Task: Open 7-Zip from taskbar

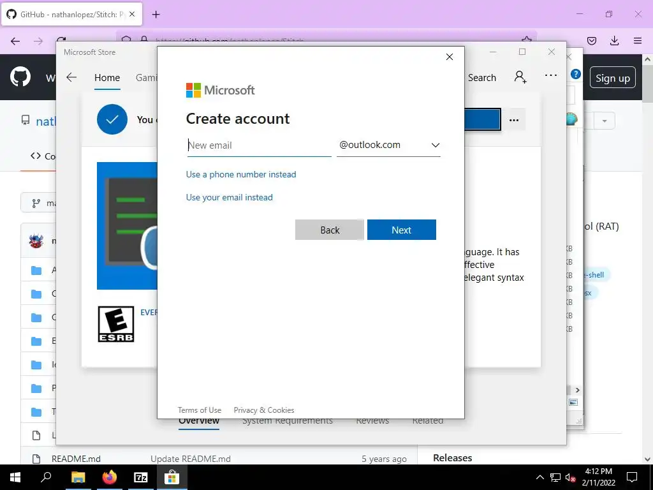Action: (140, 477)
